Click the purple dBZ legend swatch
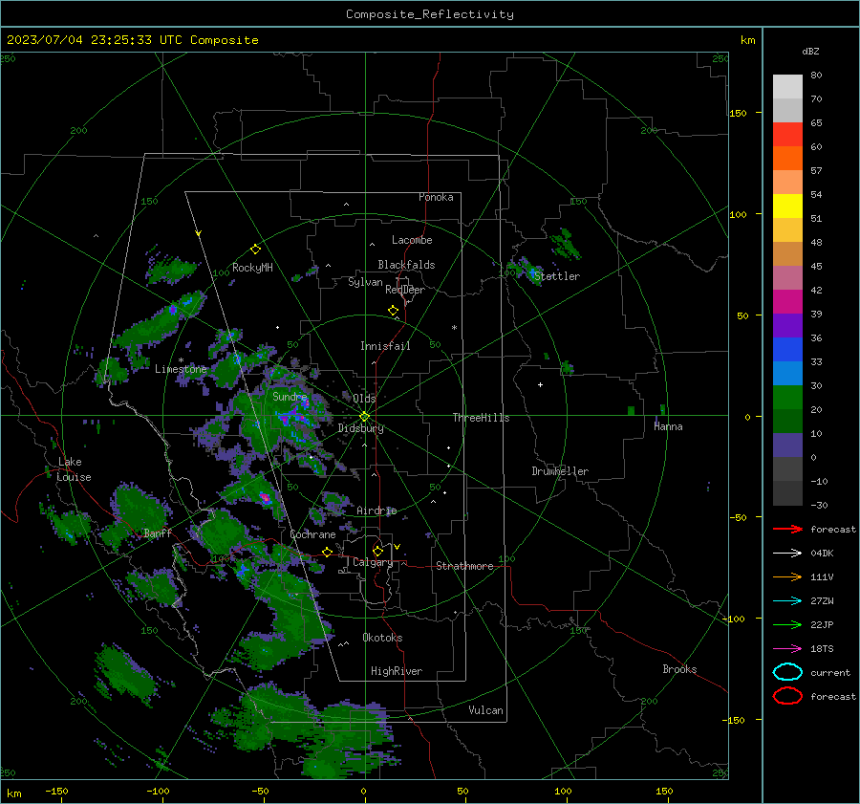The width and height of the screenshot is (860, 804). [787, 325]
